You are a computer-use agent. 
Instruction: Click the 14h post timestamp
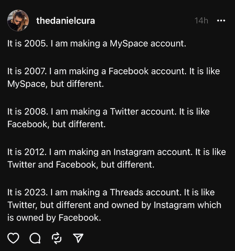[x=201, y=21]
